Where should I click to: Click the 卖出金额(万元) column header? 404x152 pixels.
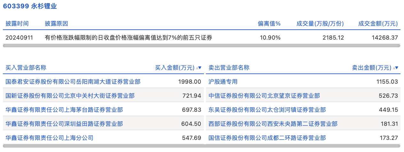[x=371, y=68]
